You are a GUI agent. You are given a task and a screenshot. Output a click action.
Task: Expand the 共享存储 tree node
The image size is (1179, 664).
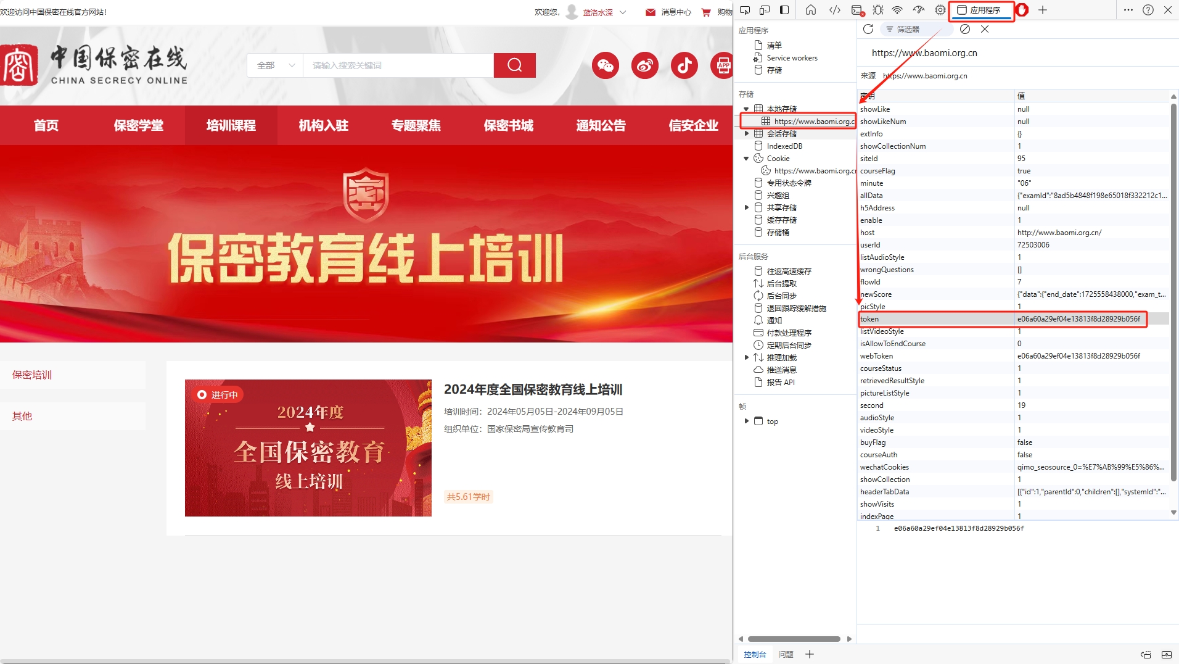tap(746, 208)
